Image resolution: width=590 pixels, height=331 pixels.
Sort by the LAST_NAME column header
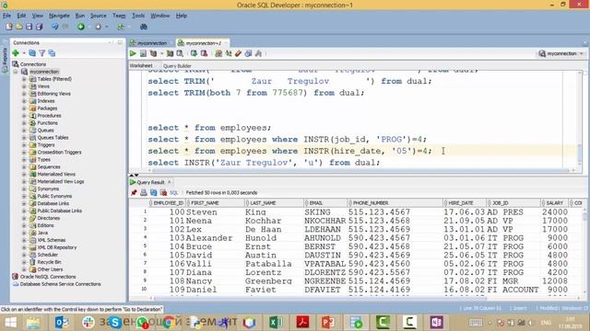pos(275,203)
